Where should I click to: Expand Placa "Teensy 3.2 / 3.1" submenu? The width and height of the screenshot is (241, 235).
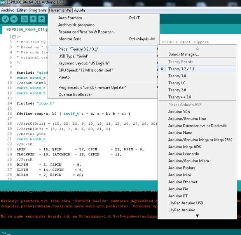(x=103, y=49)
